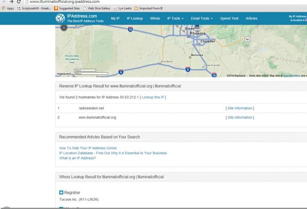Click the Chandler label on the map
This screenshot has width=307, height=209.
pyautogui.click(x=208, y=41)
